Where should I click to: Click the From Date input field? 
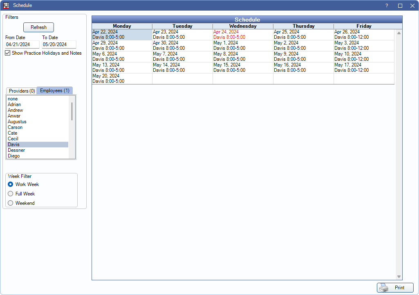22,44
